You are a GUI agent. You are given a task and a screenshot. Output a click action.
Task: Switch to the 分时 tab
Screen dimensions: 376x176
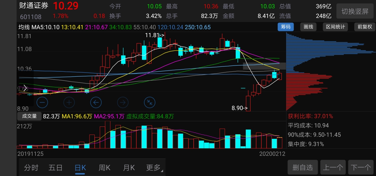click(x=31, y=168)
